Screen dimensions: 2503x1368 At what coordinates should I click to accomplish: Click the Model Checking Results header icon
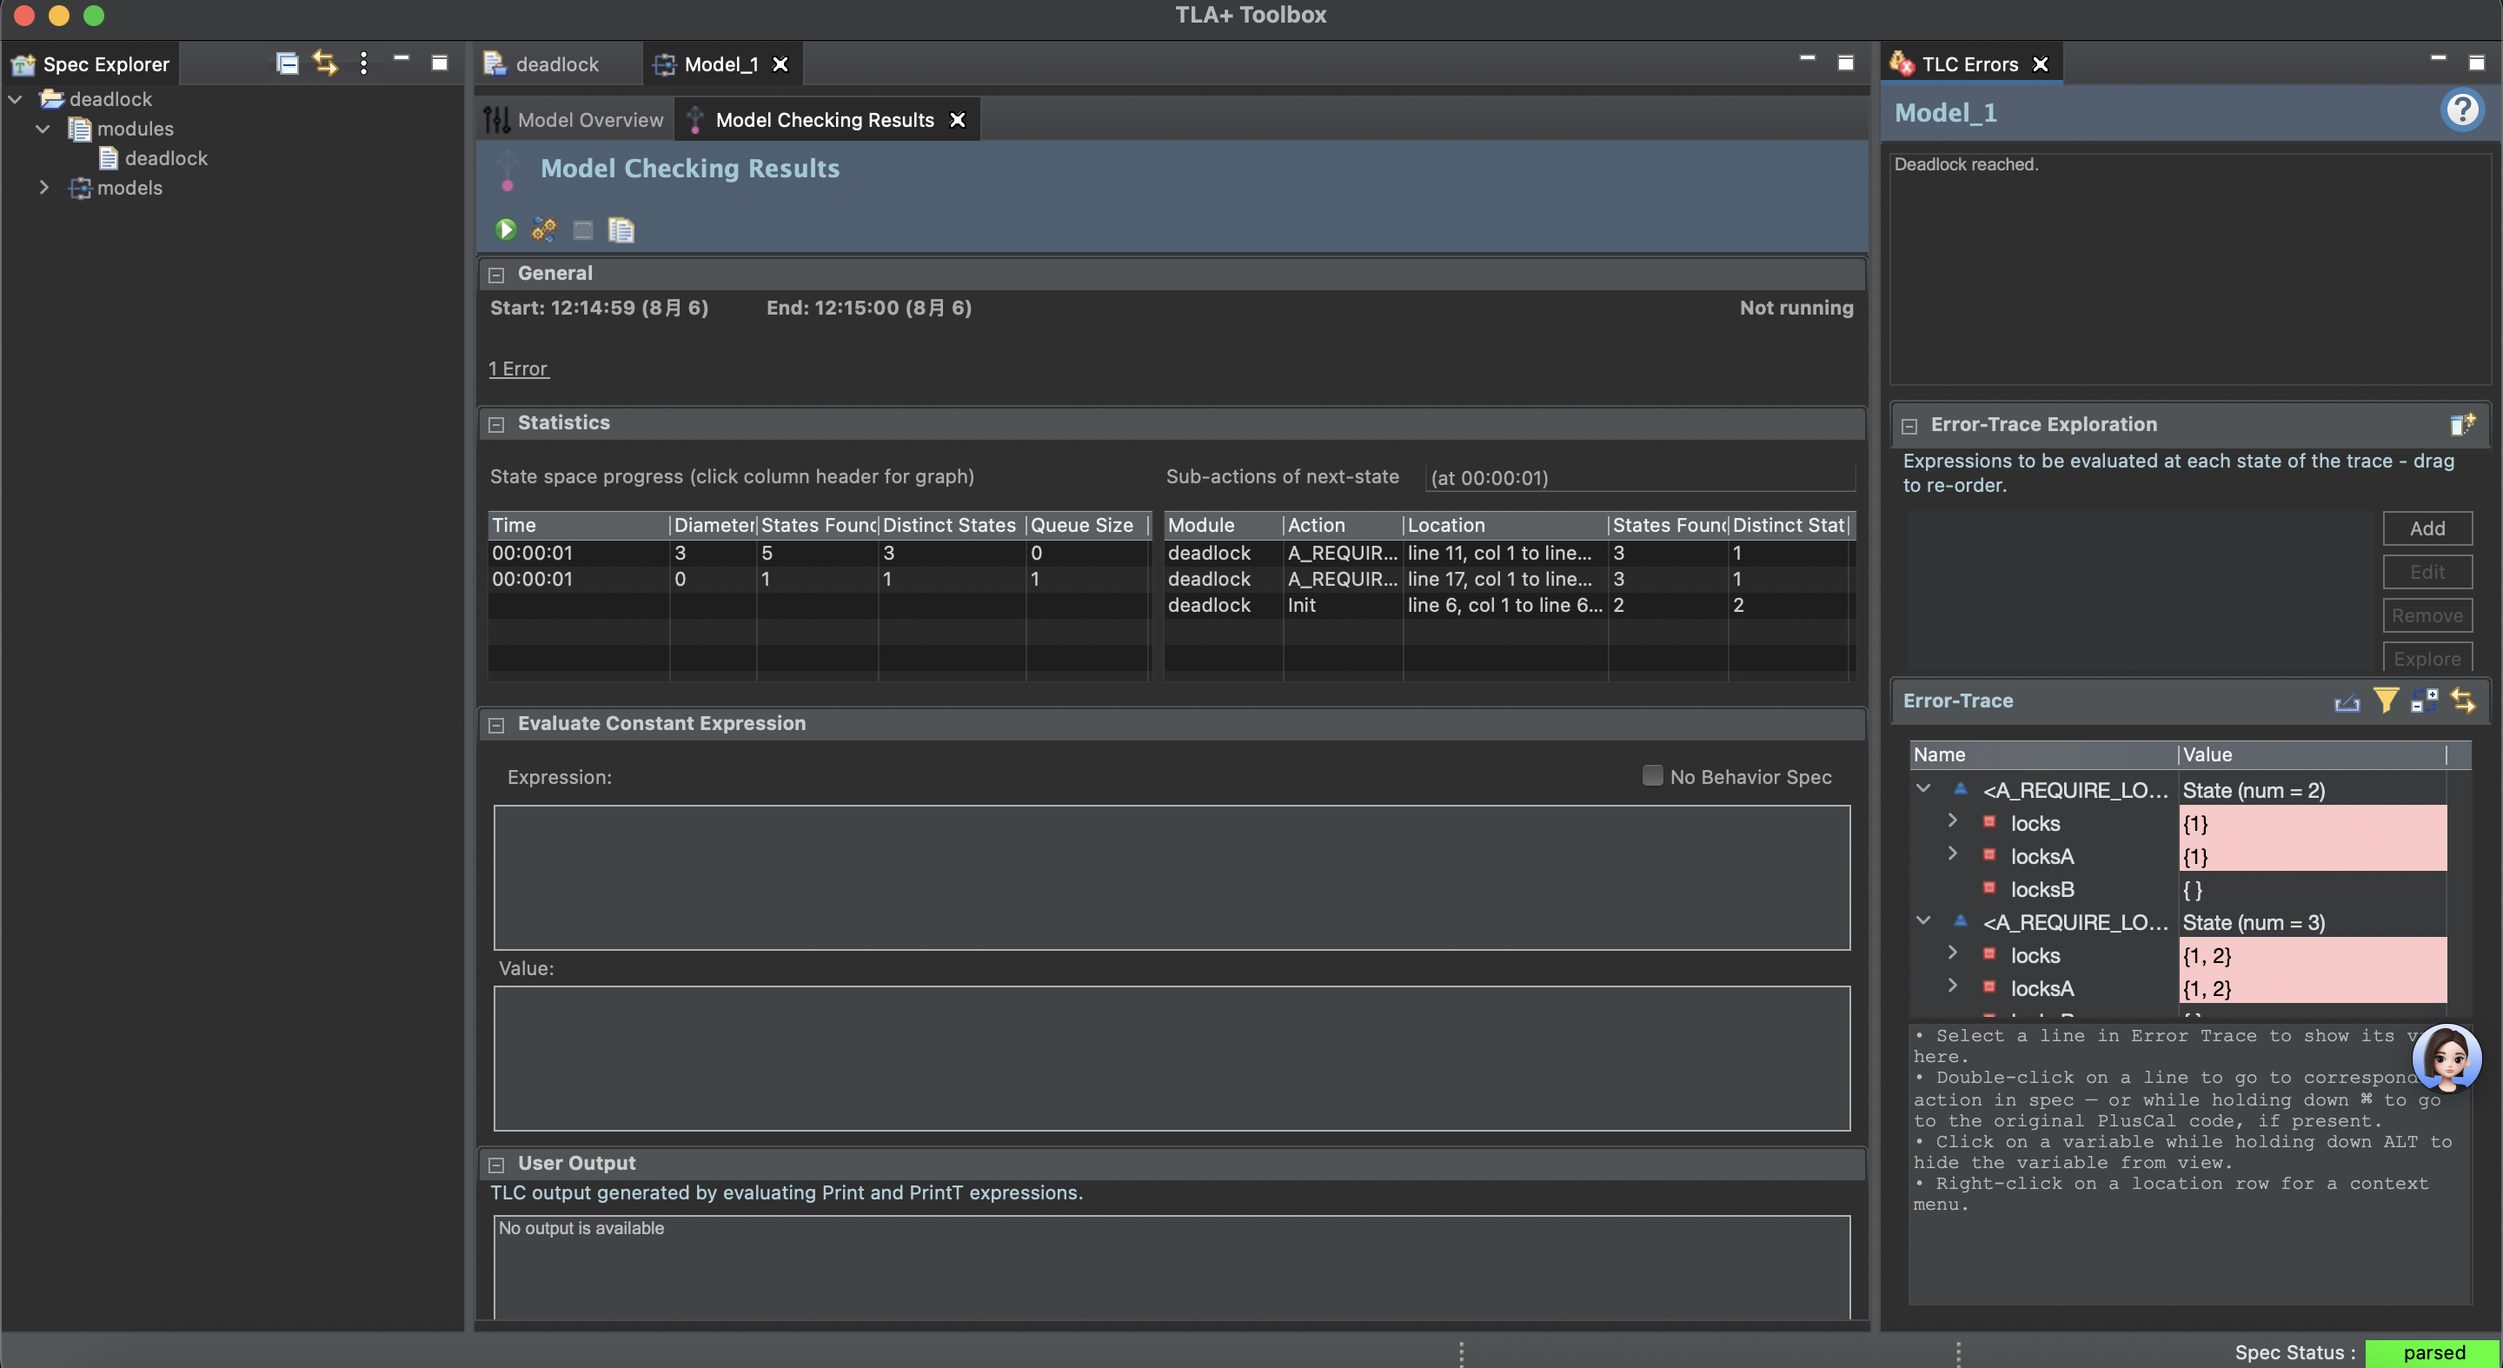pyautogui.click(x=508, y=170)
